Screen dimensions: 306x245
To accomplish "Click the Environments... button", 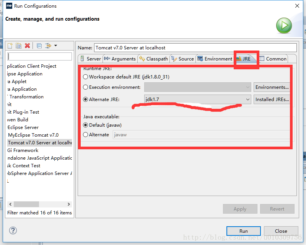I will click(x=272, y=87).
